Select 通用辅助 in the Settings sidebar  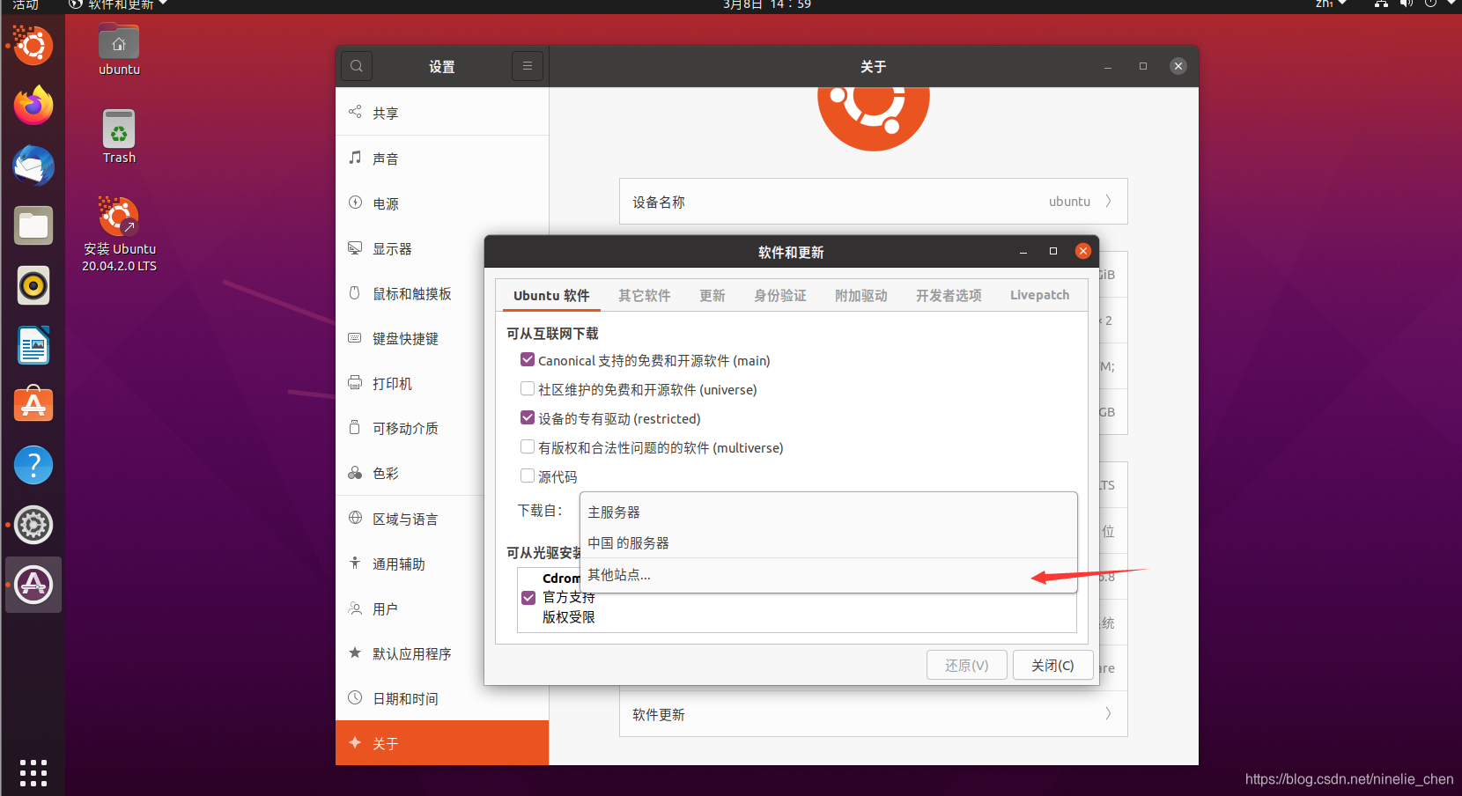(410, 564)
